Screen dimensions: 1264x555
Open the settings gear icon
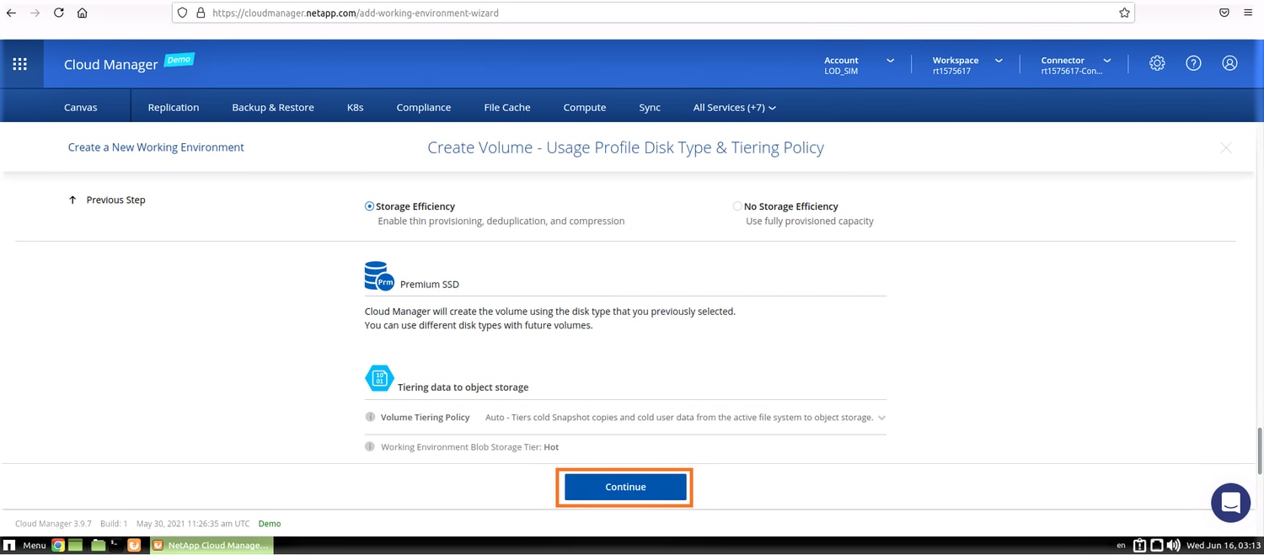pyautogui.click(x=1157, y=63)
